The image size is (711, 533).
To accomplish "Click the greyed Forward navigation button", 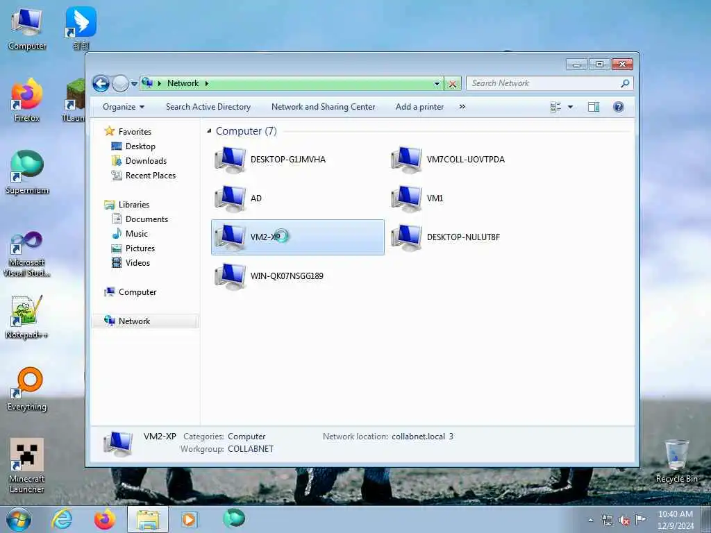I will [x=120, y=83].
